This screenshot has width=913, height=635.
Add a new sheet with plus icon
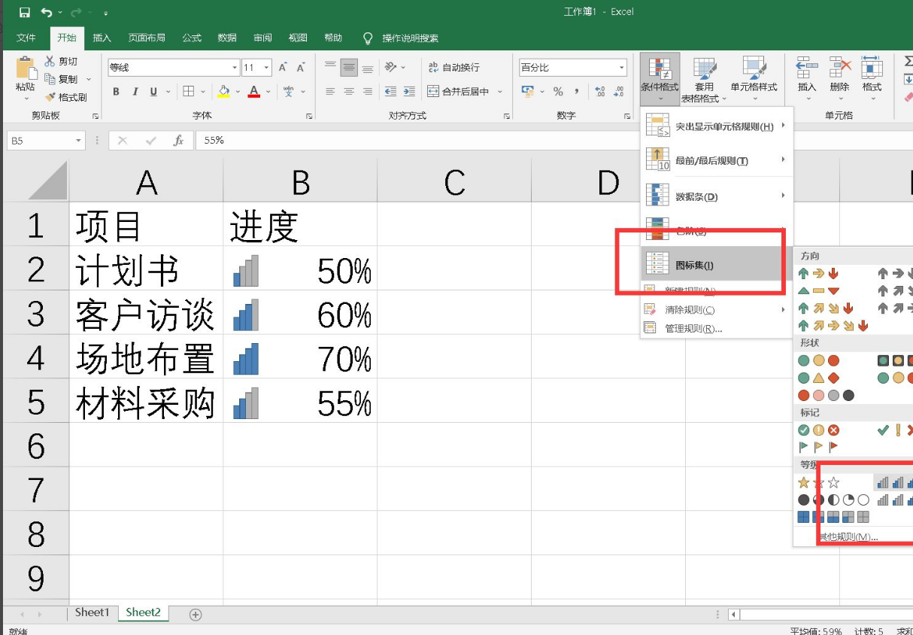196,615
